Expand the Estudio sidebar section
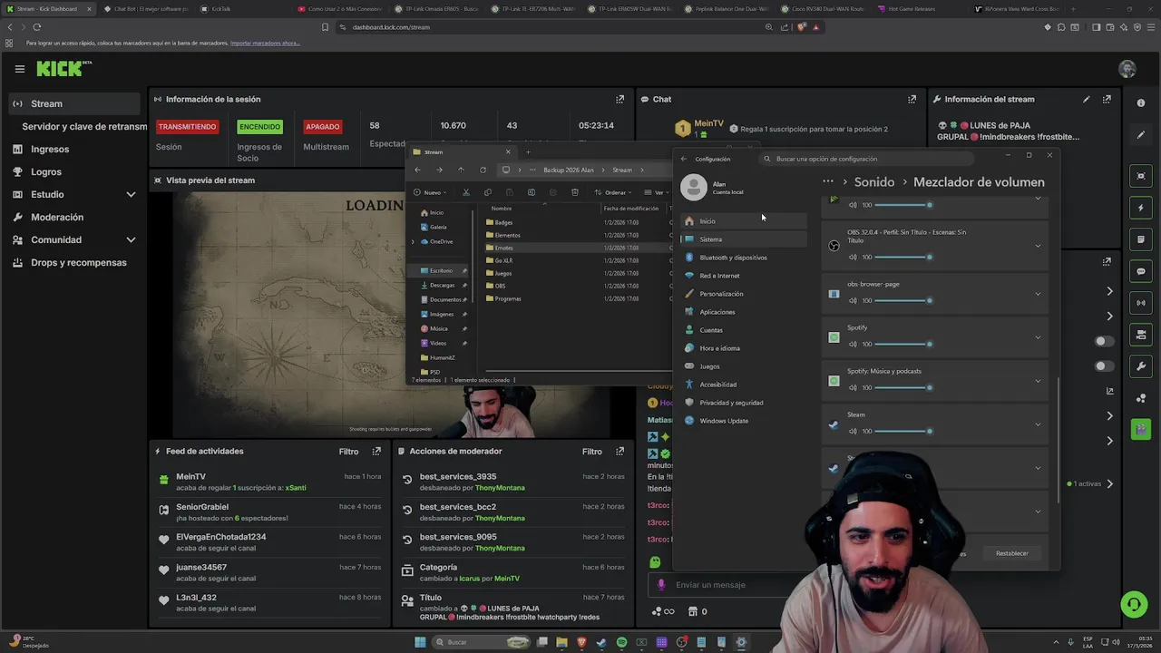Viewport: 1161px width, 653px height. 131,194
